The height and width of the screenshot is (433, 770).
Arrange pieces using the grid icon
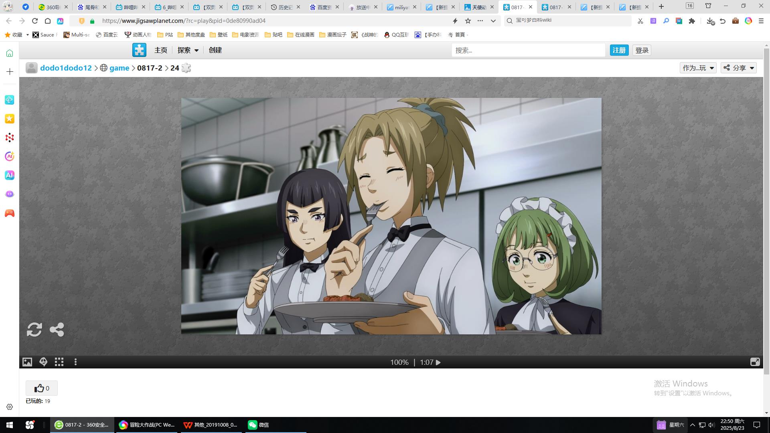pyautogui.click(x=59, y=362)
